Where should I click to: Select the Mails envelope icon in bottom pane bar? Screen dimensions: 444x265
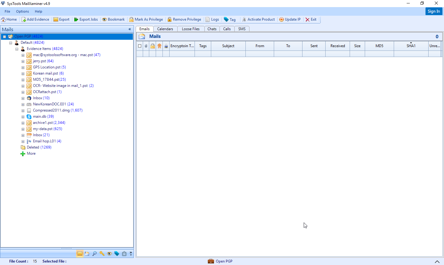(80, 254)
